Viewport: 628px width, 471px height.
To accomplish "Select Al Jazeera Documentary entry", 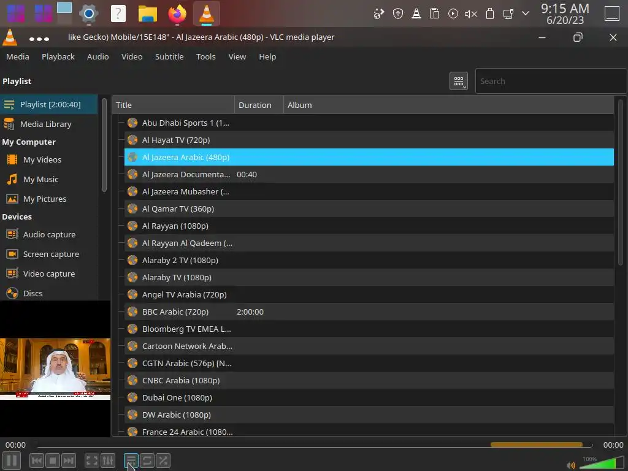I will [369, 175].
